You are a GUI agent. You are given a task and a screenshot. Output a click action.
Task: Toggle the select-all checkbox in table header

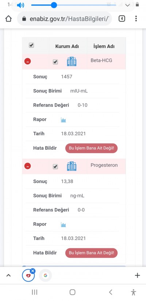tap(31, 45)
